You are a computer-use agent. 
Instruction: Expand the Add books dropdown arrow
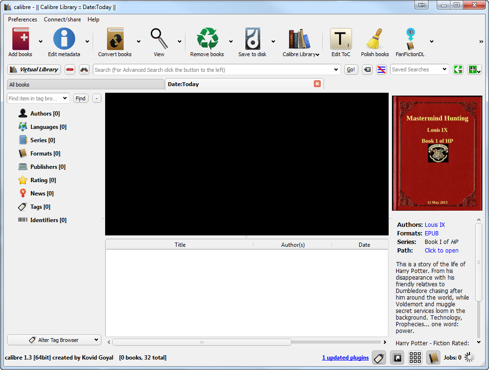[40, 41]
